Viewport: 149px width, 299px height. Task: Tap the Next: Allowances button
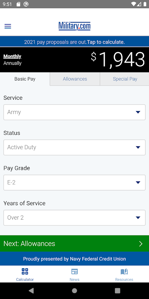[74, 243]
